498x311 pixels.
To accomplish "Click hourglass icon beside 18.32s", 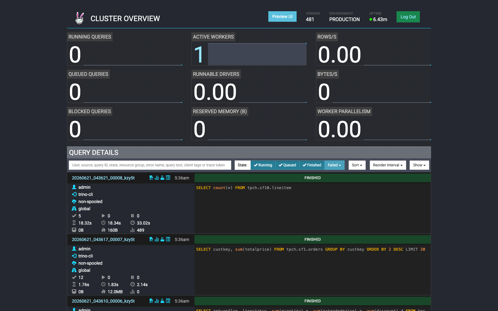I will [x=74, y=223].
